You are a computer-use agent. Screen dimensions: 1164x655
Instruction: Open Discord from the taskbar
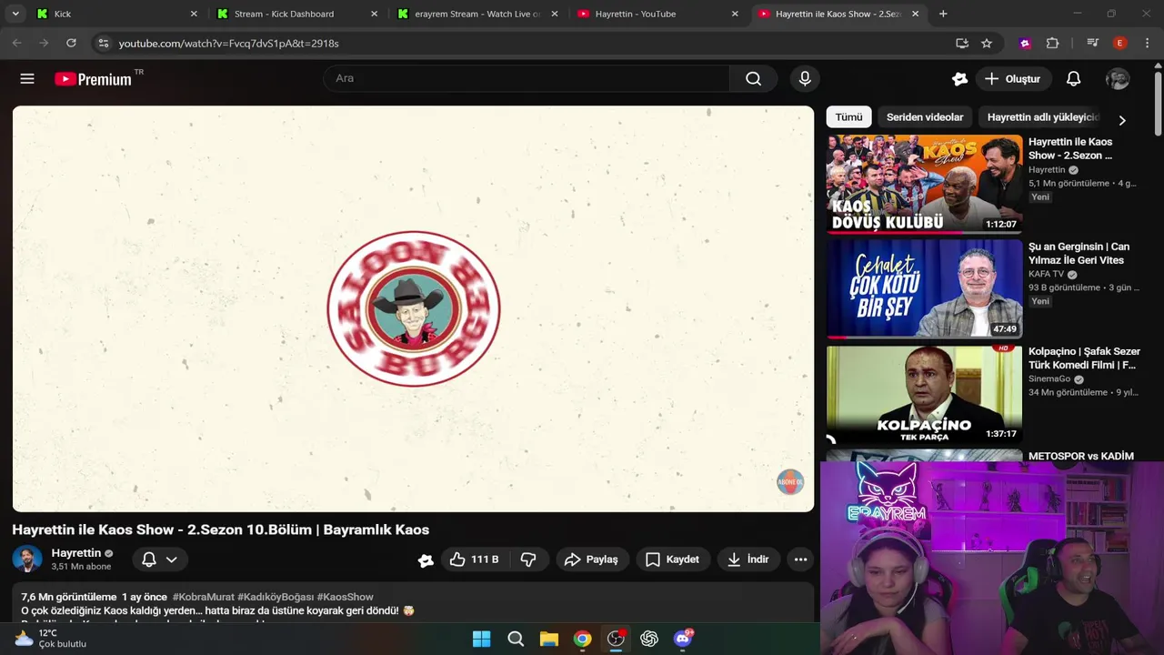tap(683, 639)
